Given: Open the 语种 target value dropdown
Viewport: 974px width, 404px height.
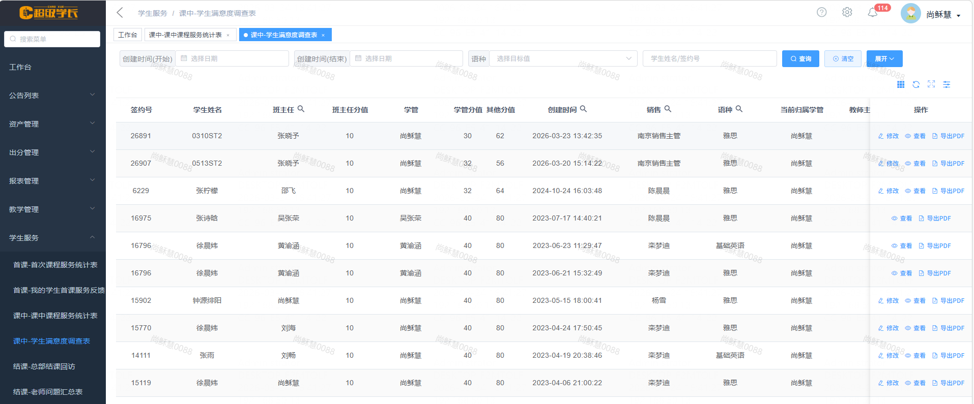Looking at the screenshot, I should [x=562, y=58].
